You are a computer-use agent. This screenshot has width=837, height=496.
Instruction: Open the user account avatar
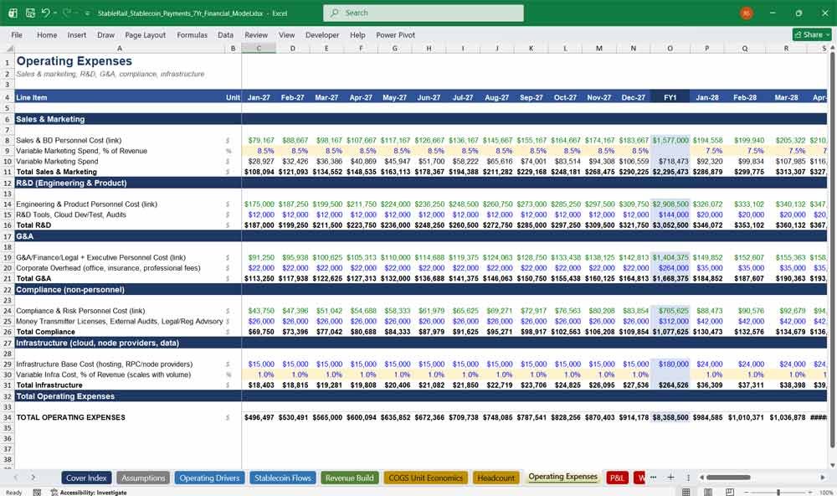tap(747, 13)
